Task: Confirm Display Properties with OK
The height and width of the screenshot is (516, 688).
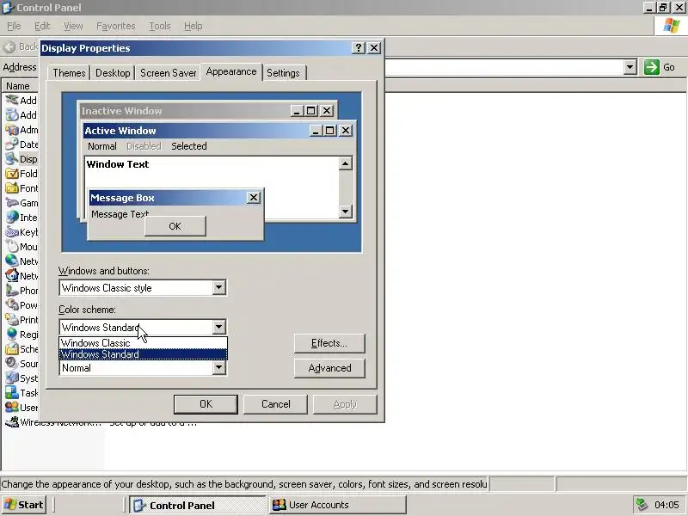Action: tap(206, 404)
